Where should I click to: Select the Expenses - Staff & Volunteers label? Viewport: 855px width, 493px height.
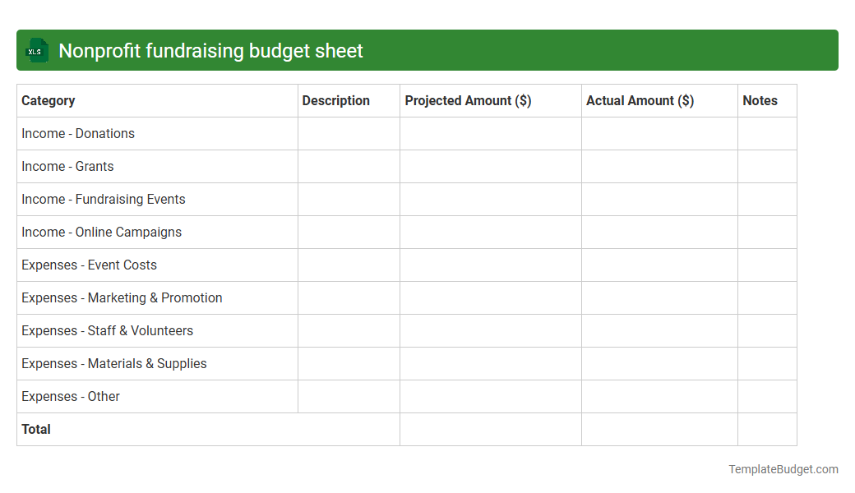(x=108, y=330)
